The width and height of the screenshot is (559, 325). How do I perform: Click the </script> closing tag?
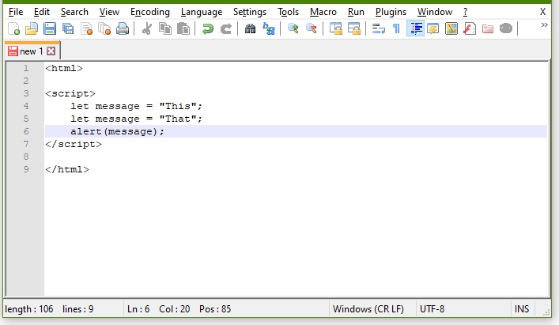pyautogui.click(x=74, y=144)
